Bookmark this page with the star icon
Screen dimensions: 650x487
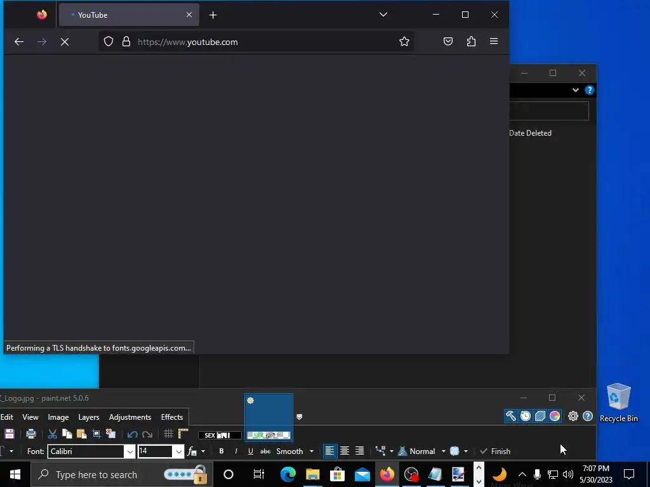[x=404, y=41]
